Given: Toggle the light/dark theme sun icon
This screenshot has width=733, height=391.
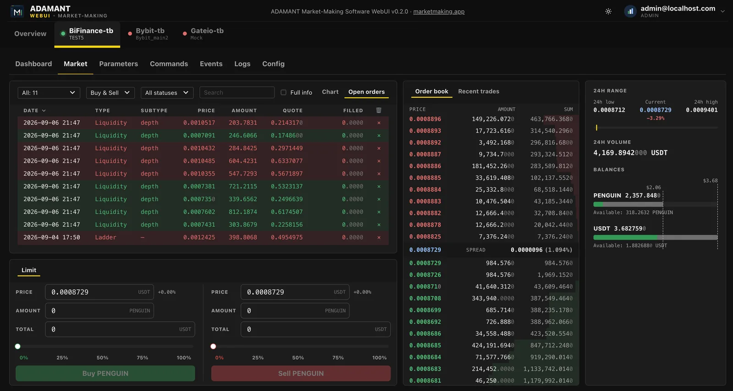Looking at the screenshot, I should coord(608,11).
